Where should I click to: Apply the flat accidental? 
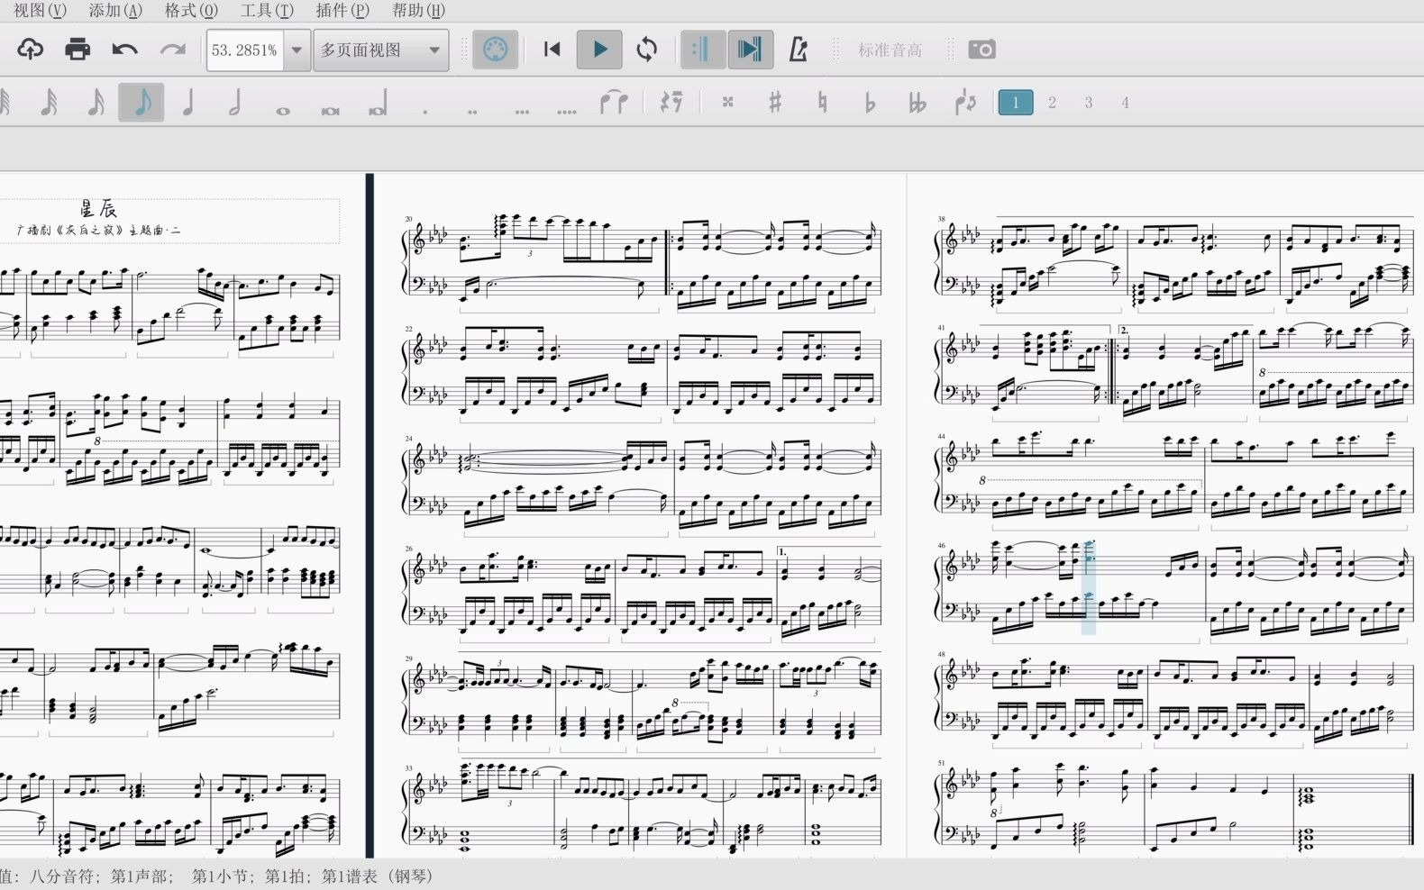click(869, 103)
